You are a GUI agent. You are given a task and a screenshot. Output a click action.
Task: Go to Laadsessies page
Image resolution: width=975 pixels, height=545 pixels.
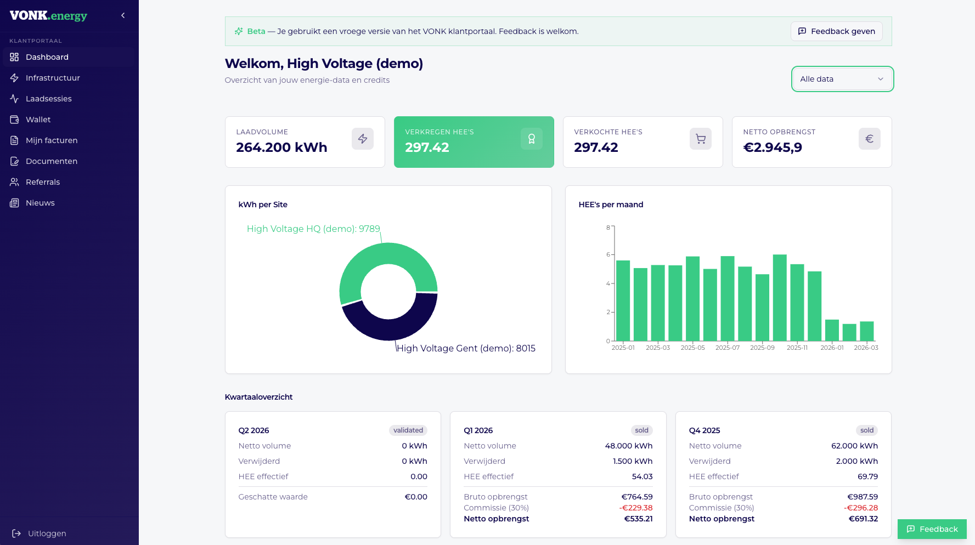coord(69,99)
